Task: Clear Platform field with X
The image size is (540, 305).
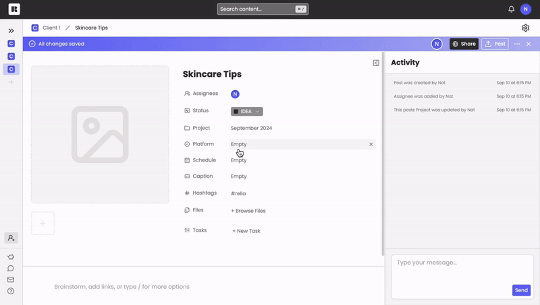Action: [371, 144]
